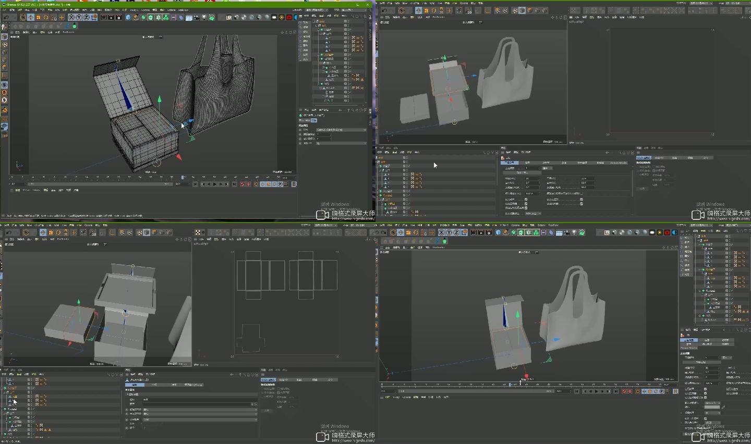
Task: Add a Light object in top-left window
Action: (204, 17)
